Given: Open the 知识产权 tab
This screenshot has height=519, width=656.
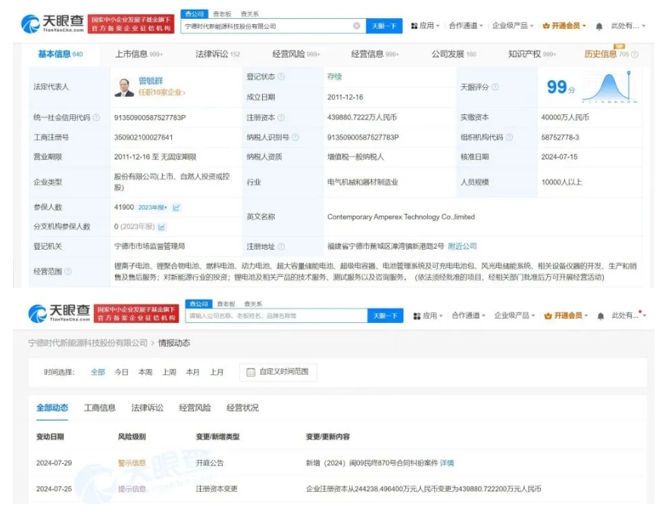Looking at the screenshot, I should [532, 54].
